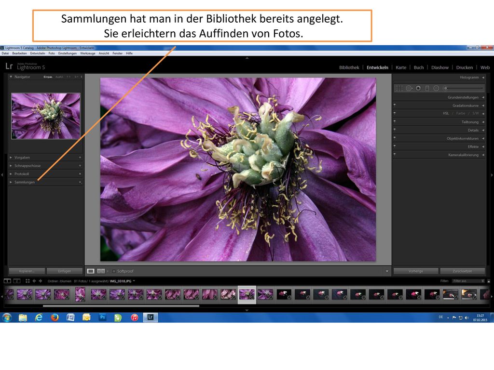Toggle filter lock switch beside Filter dropdown
The width and height of the screenshot is (494, 370).
(489, 281)
